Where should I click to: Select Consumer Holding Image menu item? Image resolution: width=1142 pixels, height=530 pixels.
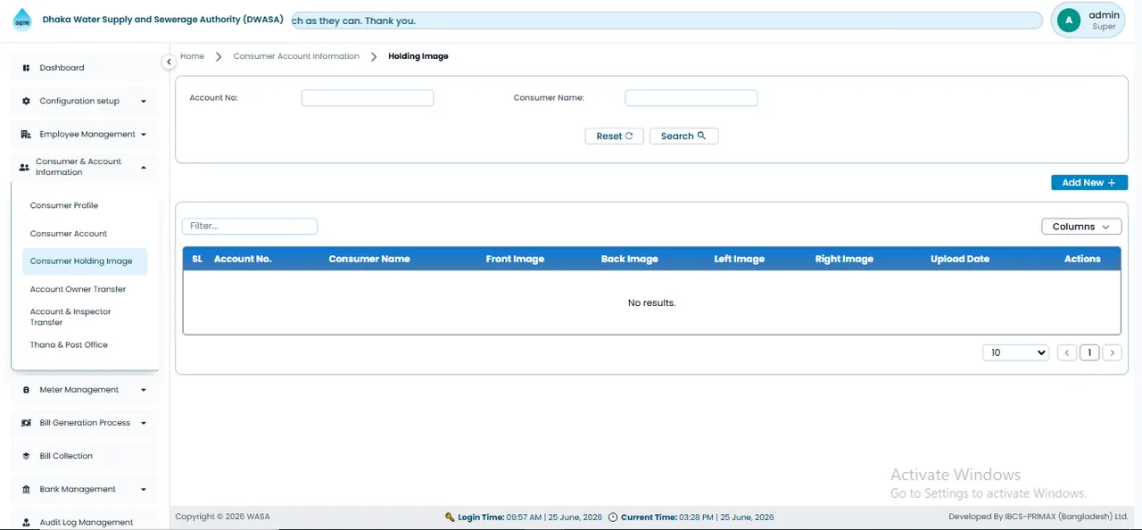pos(84,261)
